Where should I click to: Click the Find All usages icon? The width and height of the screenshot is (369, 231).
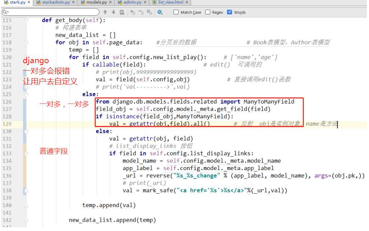(x=122, y=12)
